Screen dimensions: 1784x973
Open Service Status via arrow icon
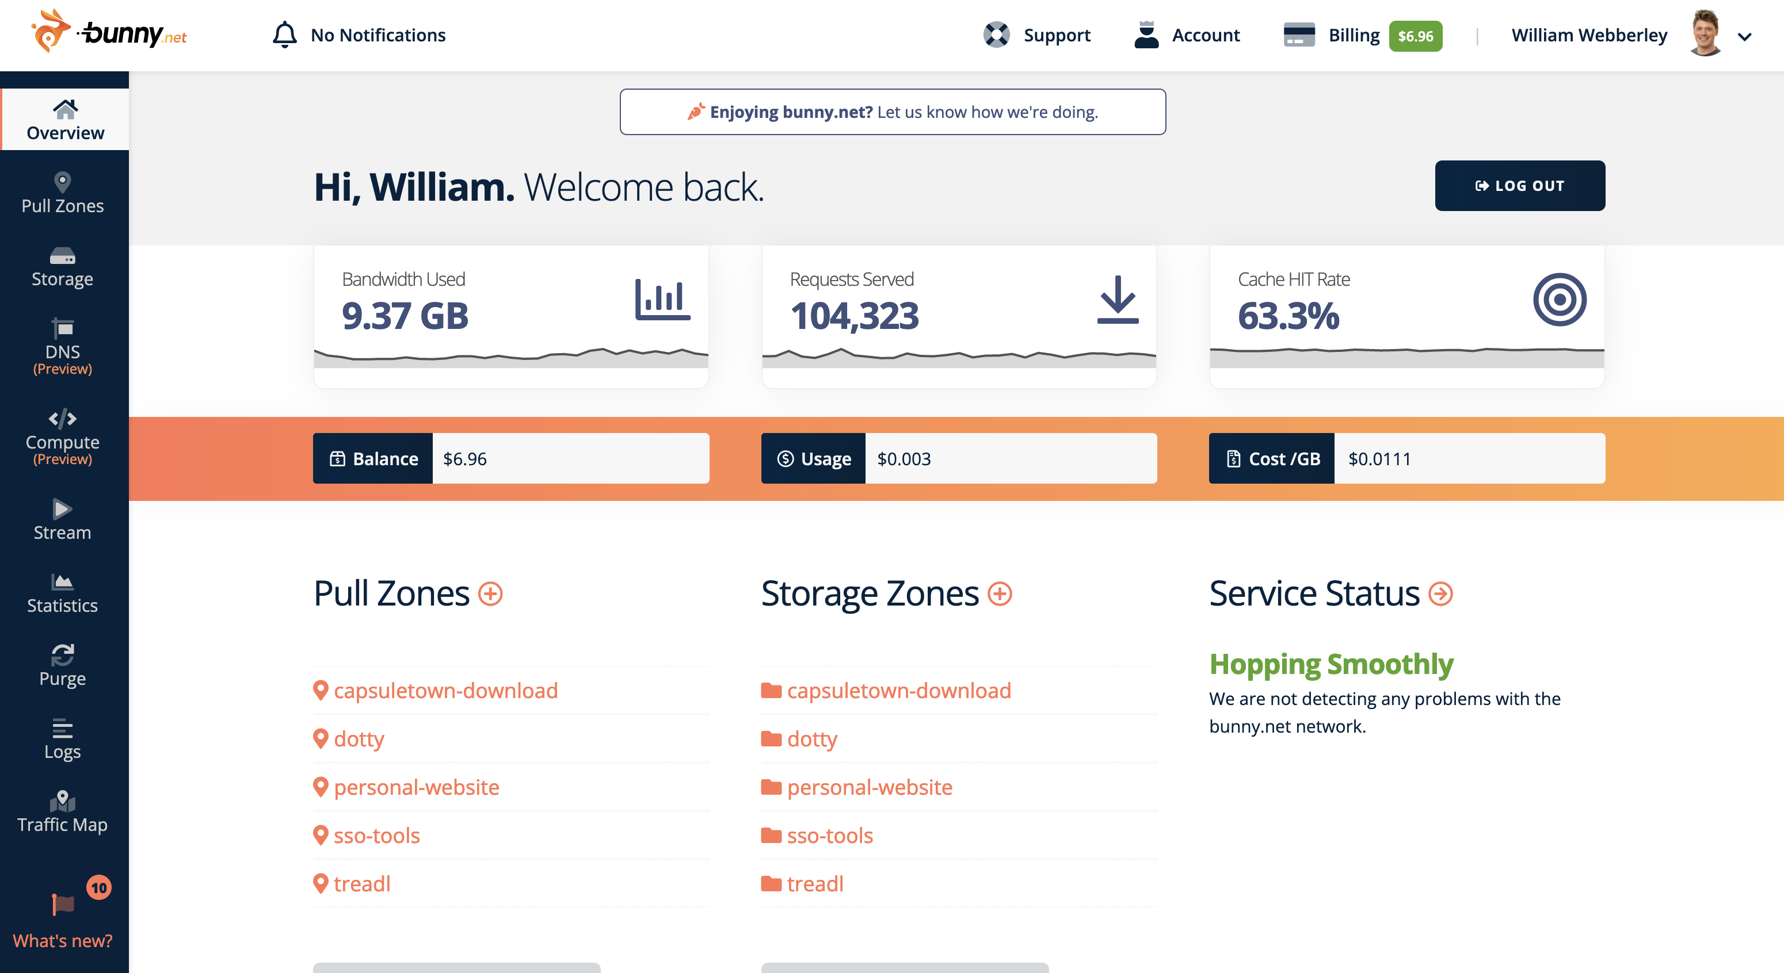coord(1440,593)
